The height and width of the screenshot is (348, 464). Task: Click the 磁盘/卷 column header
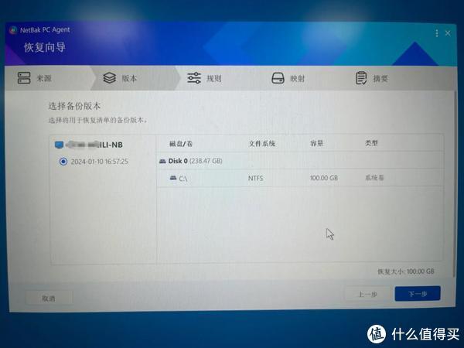click(x=181, y=144)
